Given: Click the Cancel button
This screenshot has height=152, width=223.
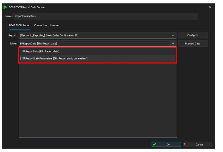Looking at the screenshot, I should (197, 145).
